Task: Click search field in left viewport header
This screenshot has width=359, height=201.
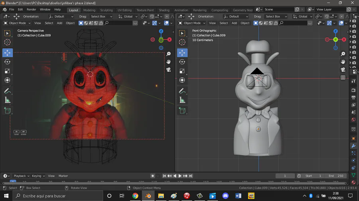Action: [x=118, y=23]
